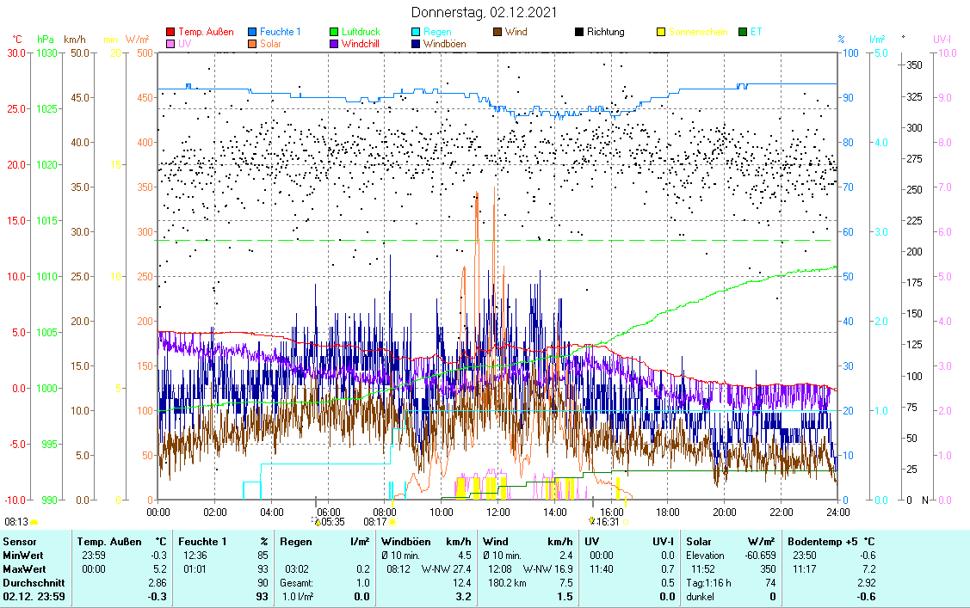Click the purple Windchill legend swatch
The width and height of the screenshot is (970, 608).
(x=335, y=43)
